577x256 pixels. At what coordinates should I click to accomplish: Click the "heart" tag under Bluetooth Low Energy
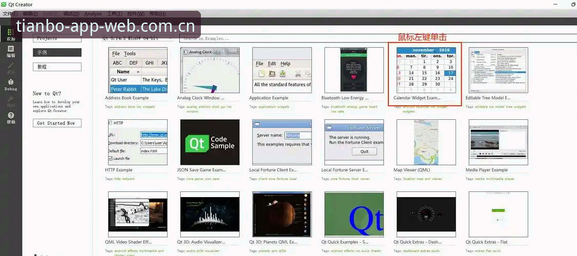pyautogui.click(x=374, y=106)
